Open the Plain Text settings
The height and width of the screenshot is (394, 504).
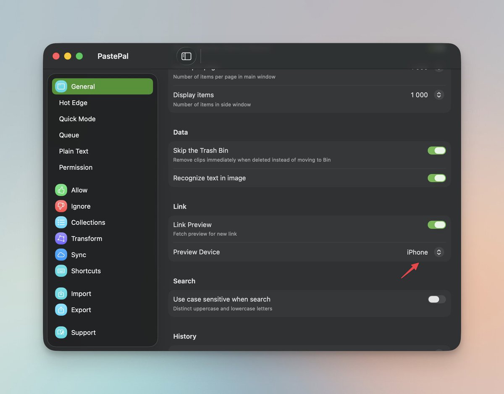[x=73, y=151]
